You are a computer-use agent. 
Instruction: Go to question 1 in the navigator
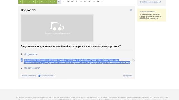click(20, 2)
